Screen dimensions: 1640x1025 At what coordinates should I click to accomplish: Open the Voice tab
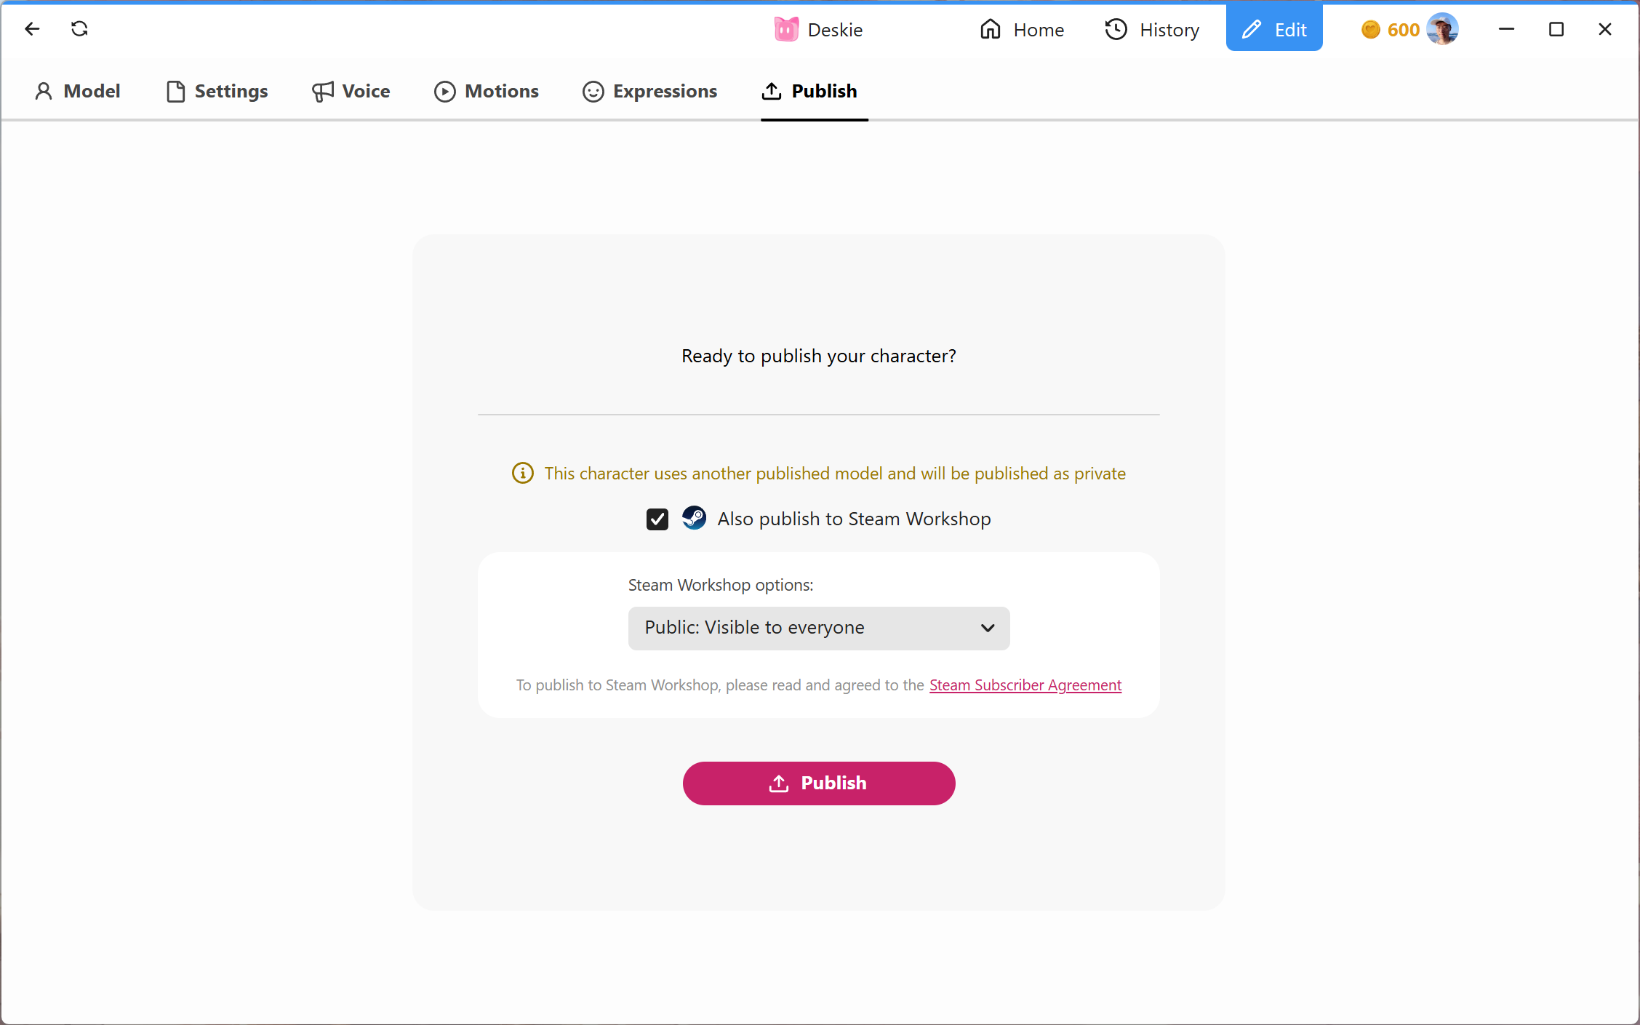coord(351,91)
